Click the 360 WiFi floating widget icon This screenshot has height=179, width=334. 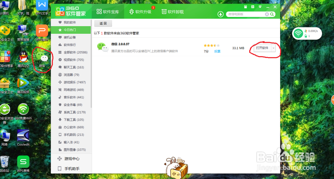[x=298, y=33]
